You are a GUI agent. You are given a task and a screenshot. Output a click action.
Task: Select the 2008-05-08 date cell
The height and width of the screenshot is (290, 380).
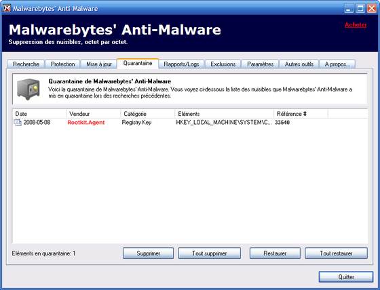coord(37,122)
